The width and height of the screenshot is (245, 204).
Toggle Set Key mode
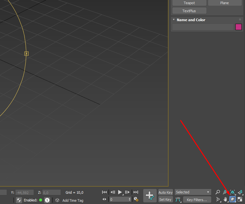click(165, 200)
